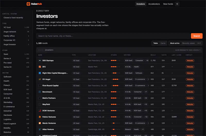
Task: Expand +1 more sector for Atlas Venture
Action: click(143, 129)
